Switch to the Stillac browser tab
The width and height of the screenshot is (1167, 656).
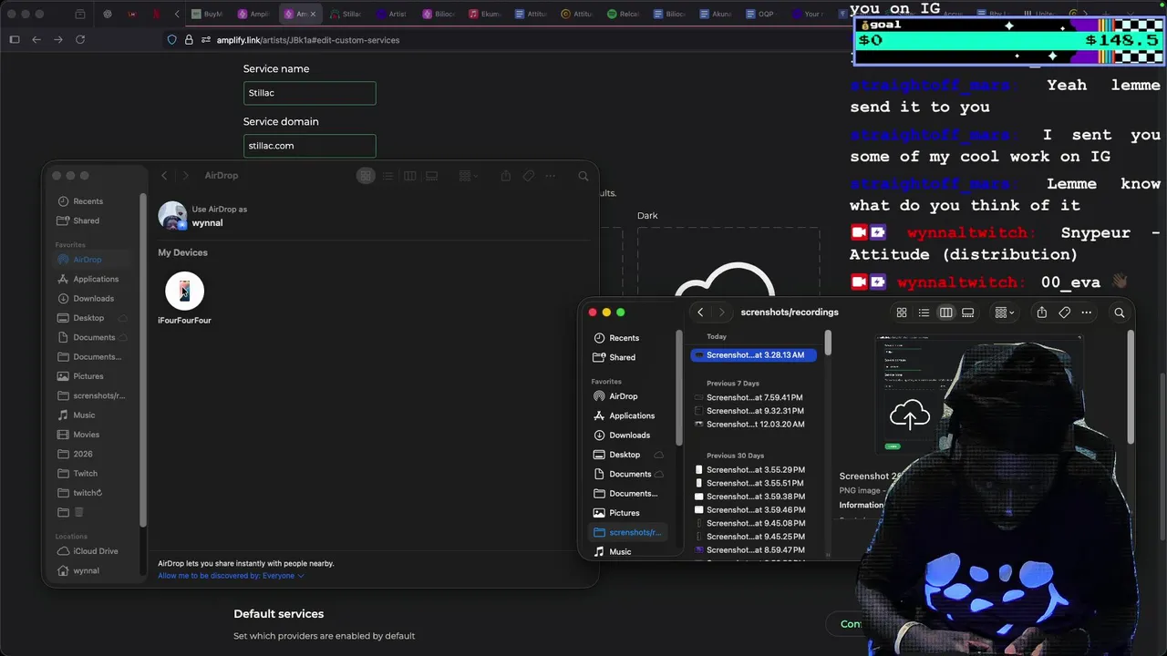346,14
